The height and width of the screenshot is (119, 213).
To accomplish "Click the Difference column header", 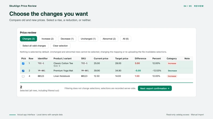I will (141, 58).
